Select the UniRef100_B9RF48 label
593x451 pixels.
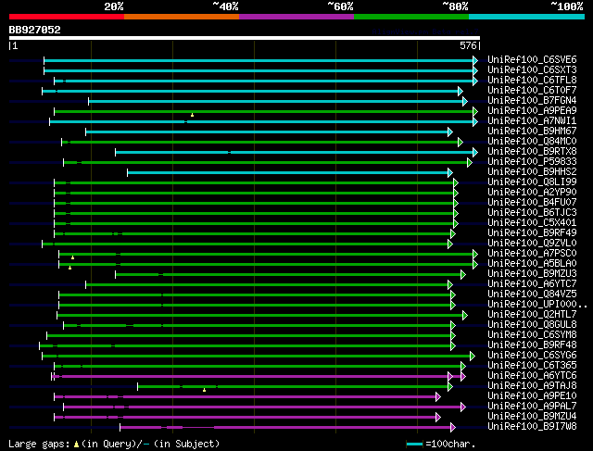(532, 345)
